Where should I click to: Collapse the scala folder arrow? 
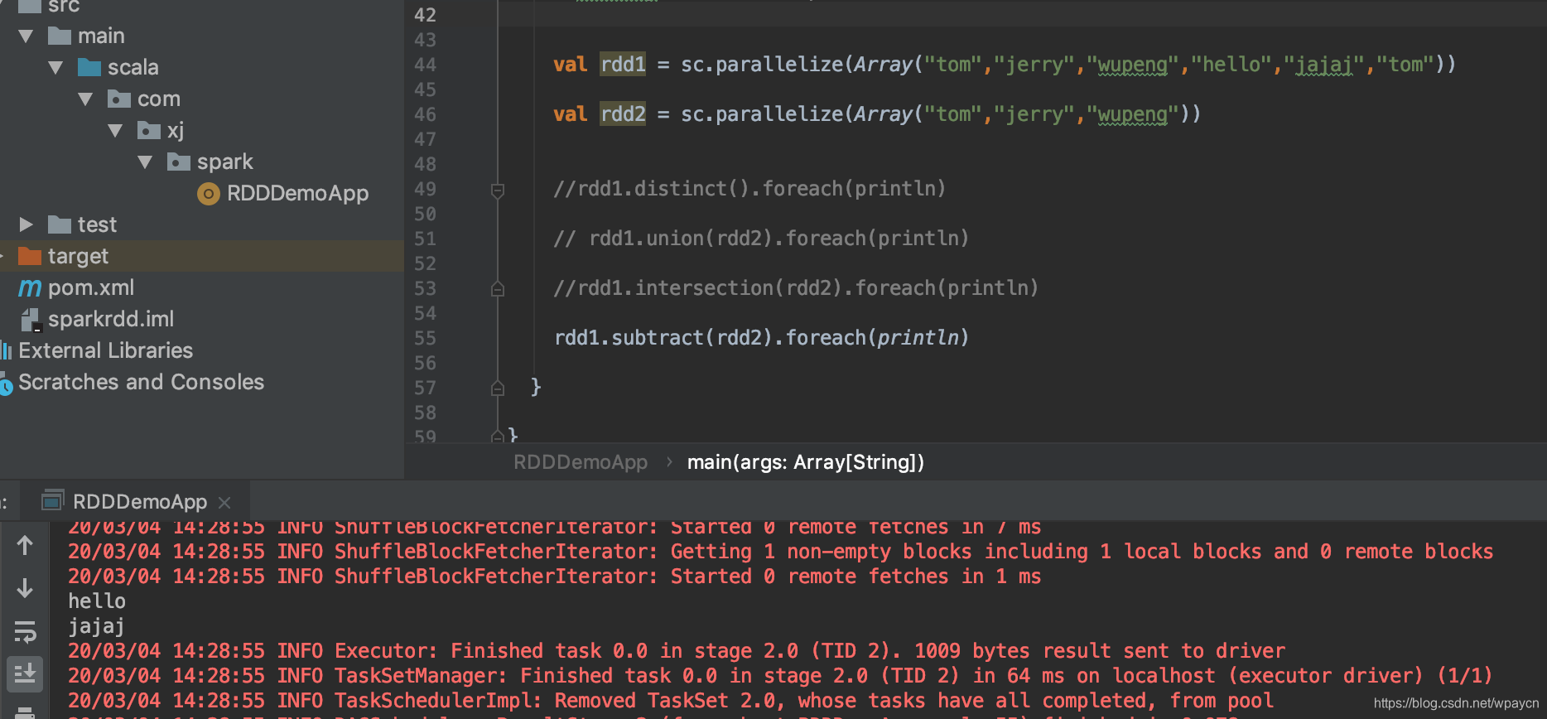click(55, 68)
